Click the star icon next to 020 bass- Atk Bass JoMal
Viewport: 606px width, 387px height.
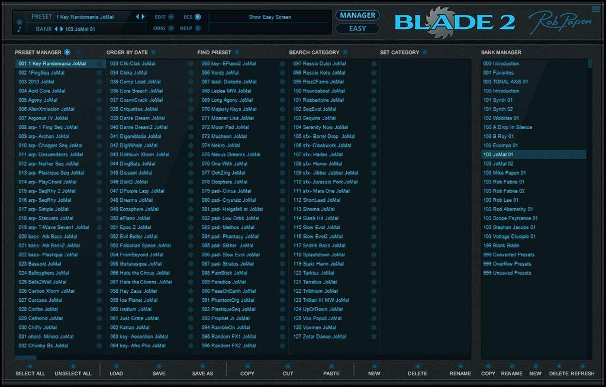click(99, 237)
